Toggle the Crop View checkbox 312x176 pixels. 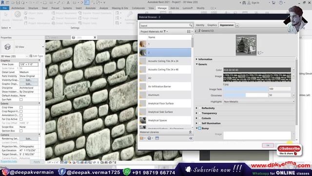[x=21, y=108]
